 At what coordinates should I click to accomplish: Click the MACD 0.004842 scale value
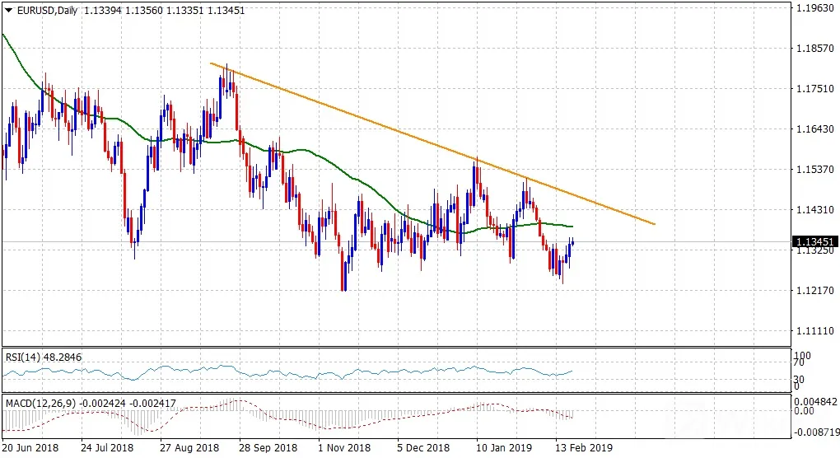click(x=814, y=402)
